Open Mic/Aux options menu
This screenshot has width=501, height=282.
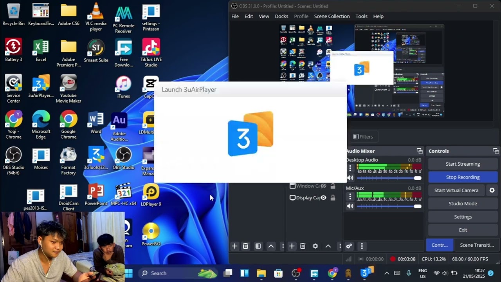pyautogui.click(x=350, y=197)
